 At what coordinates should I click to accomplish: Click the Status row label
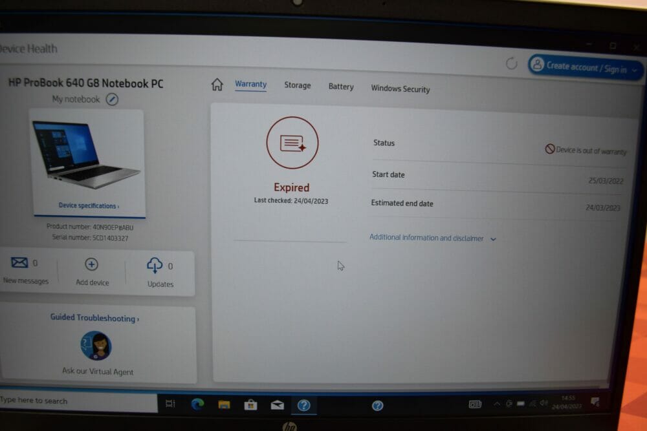[x=384, y=143]
